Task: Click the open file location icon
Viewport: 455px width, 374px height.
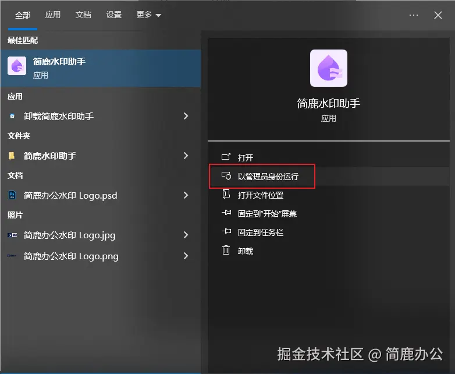Action: 226,194
